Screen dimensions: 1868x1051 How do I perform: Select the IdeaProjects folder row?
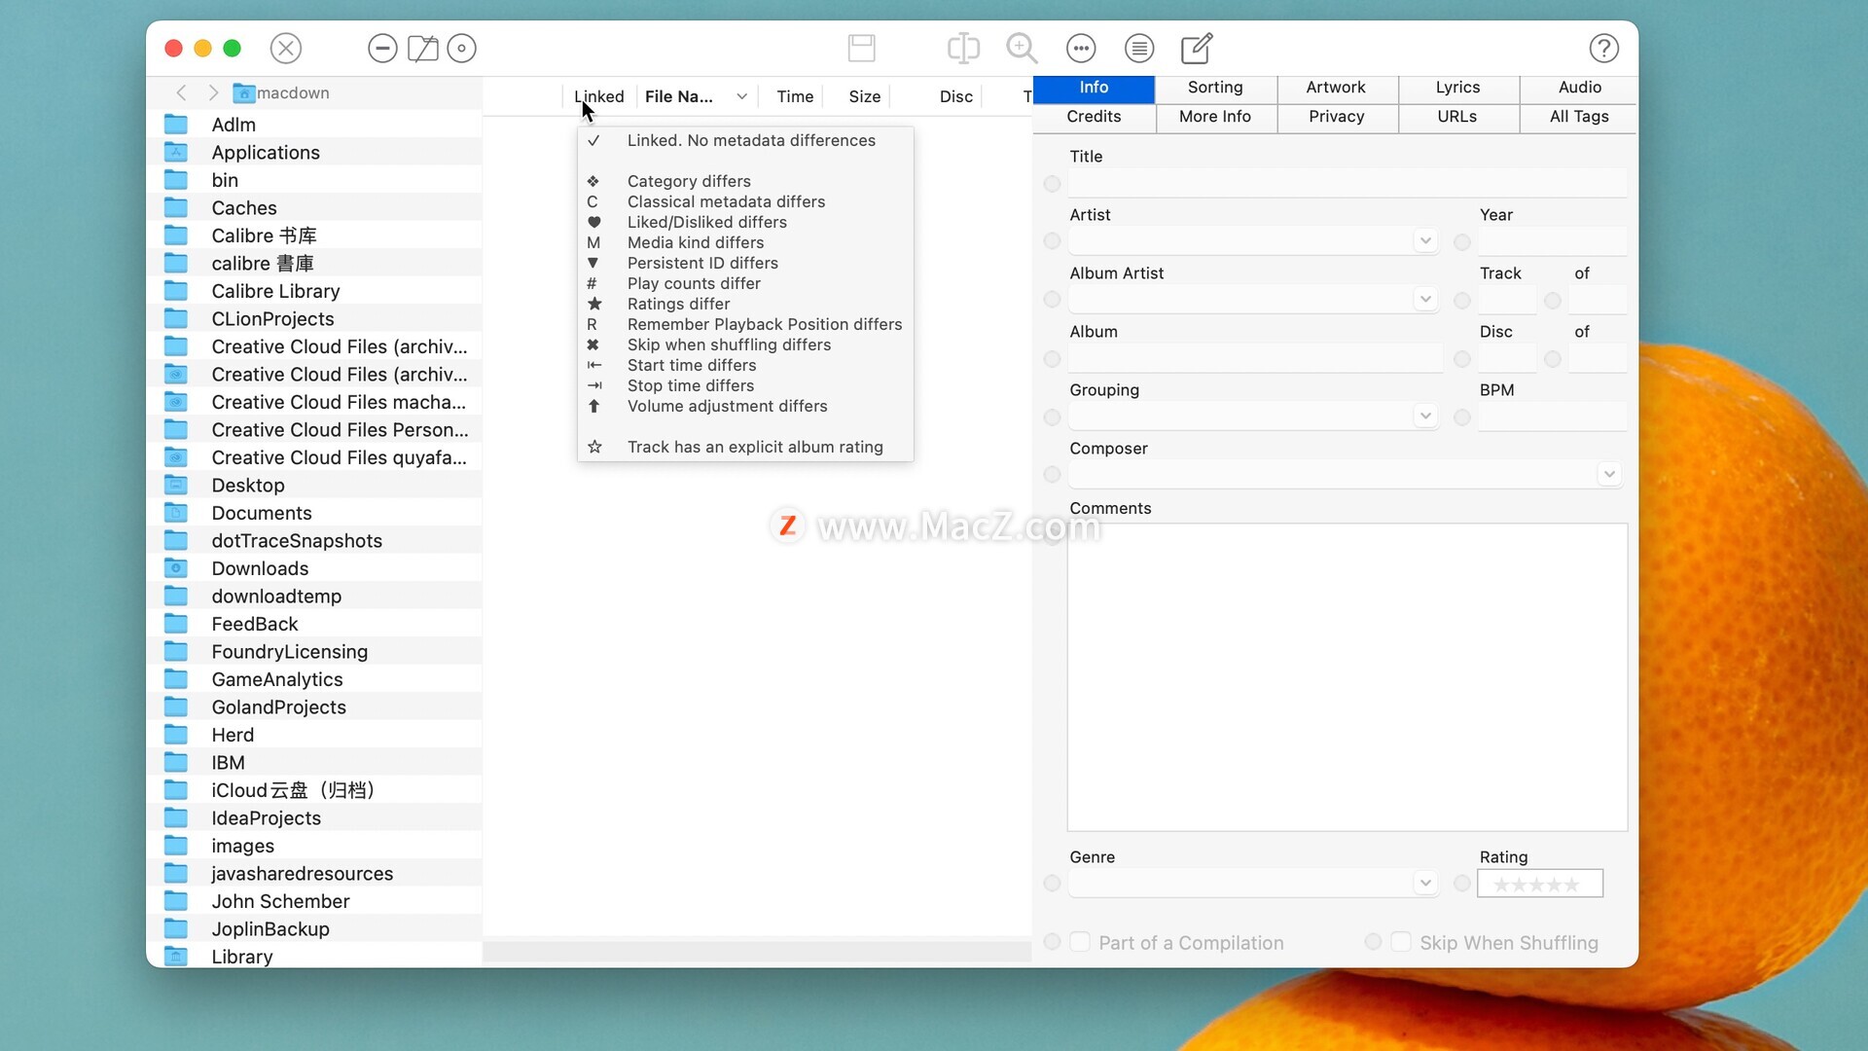pyautogui.click(x=316, y=818)
